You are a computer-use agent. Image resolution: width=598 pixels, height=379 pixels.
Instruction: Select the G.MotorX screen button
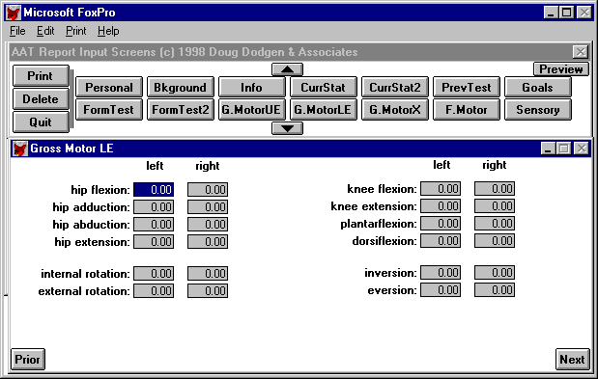tap(395, 110)
